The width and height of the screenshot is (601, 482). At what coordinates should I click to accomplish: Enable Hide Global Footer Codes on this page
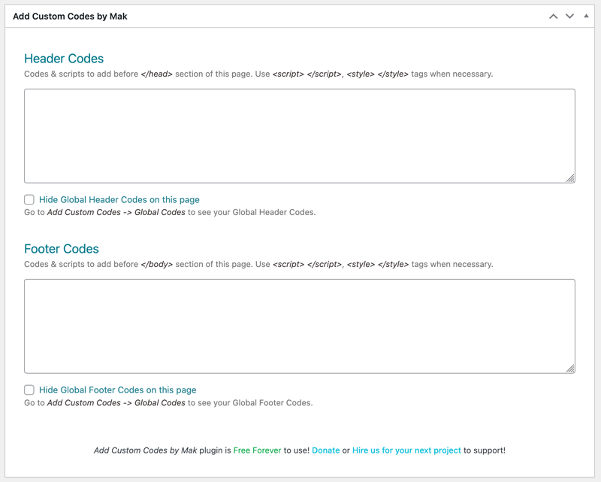tap(28, 390)
